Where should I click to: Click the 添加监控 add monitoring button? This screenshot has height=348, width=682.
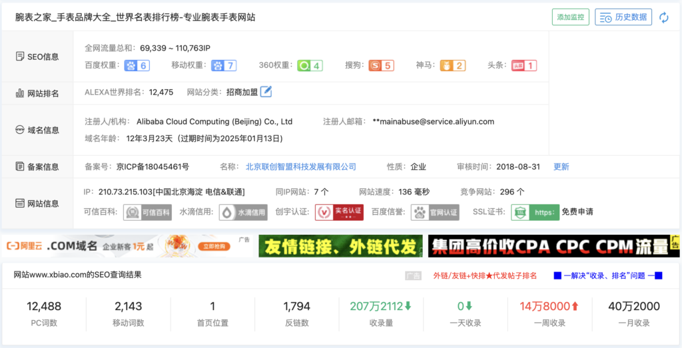(x=570, y=17)
